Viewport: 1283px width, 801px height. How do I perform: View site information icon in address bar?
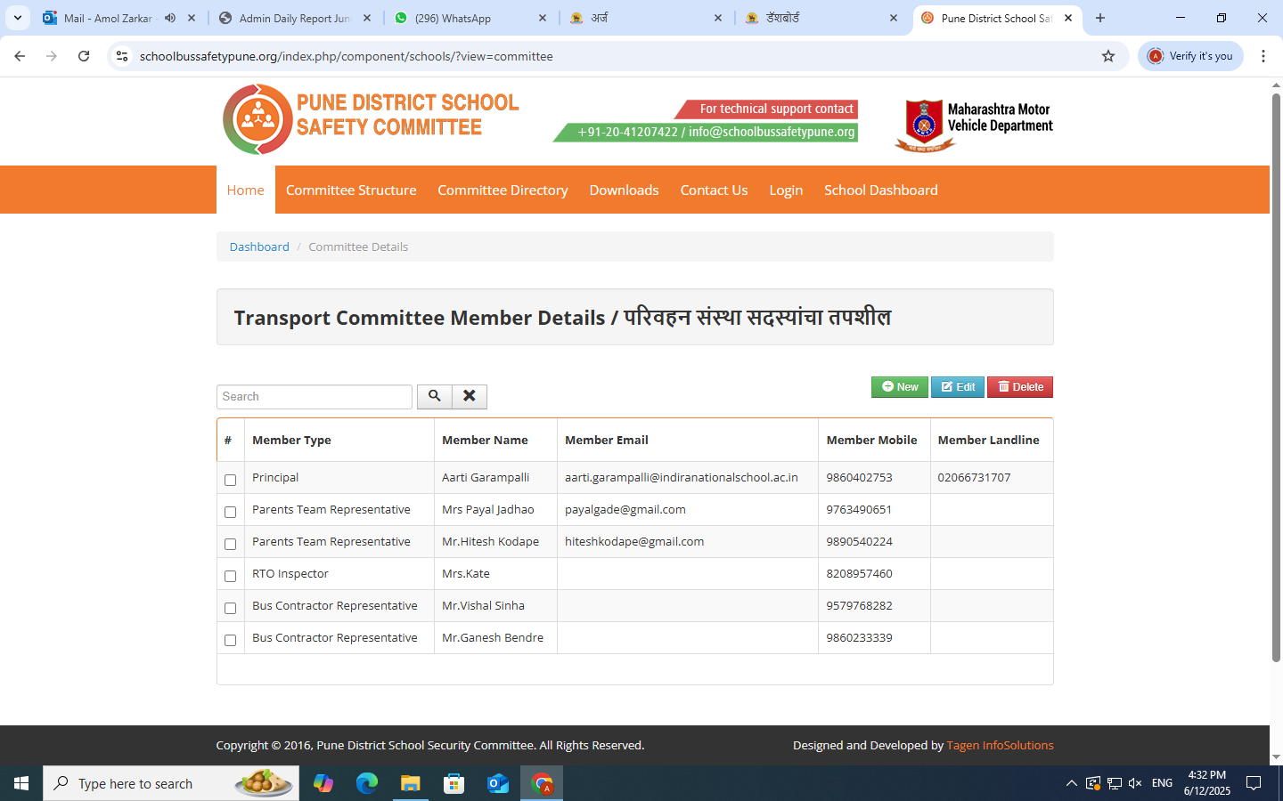click(x=122, y=56)
